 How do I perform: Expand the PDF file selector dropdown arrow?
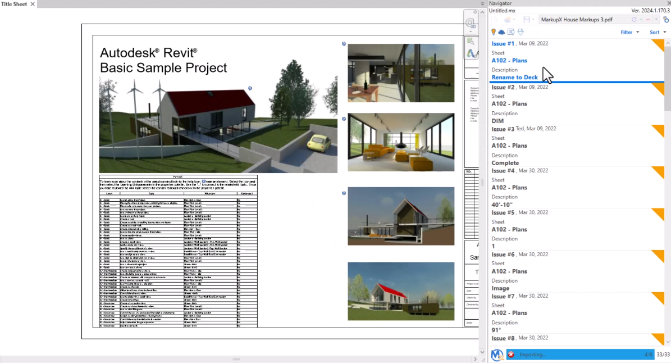(656, 20)
